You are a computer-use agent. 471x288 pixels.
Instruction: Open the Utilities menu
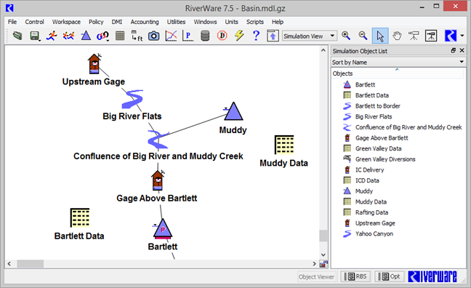[176, 22]
